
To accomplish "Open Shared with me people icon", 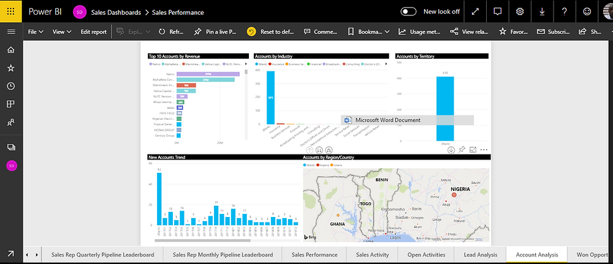I will click(x=11, y=122).
